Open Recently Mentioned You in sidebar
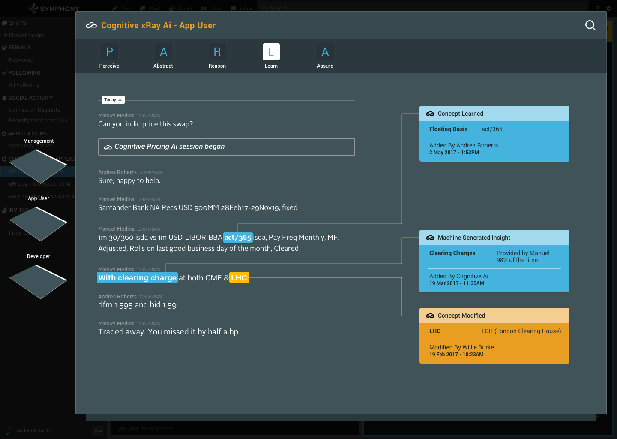The height and width of the screenshot is (439, 617). pos(38,120)
